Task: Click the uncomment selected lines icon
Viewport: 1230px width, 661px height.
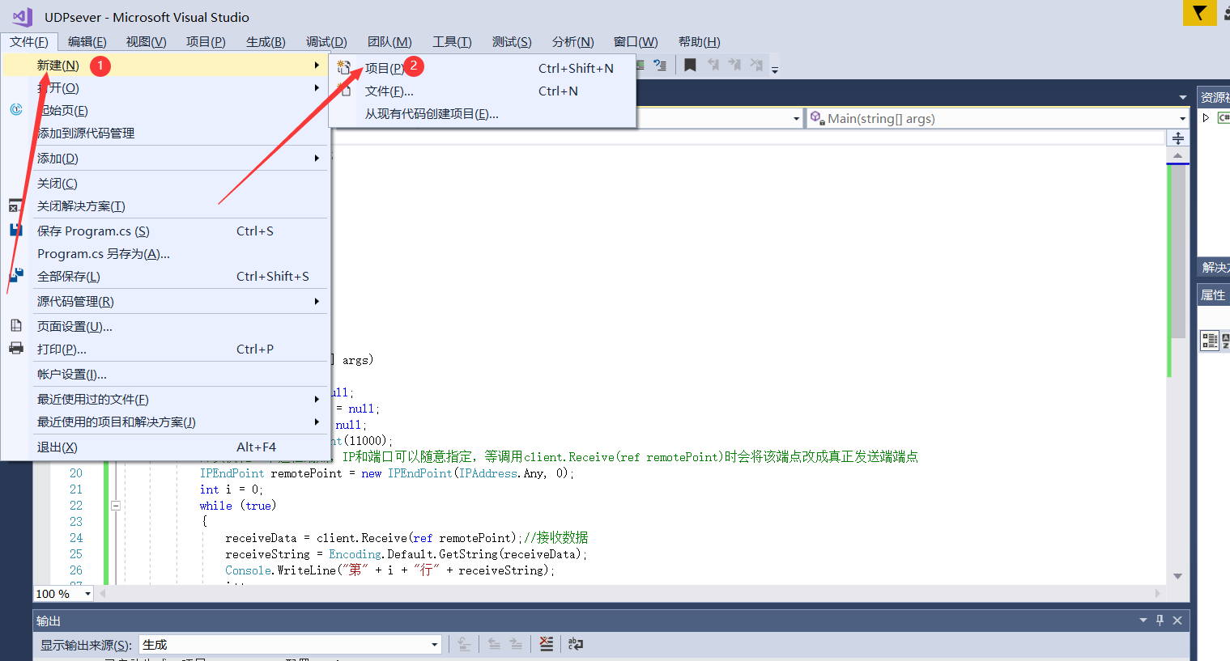Action: tap(660, 65)
